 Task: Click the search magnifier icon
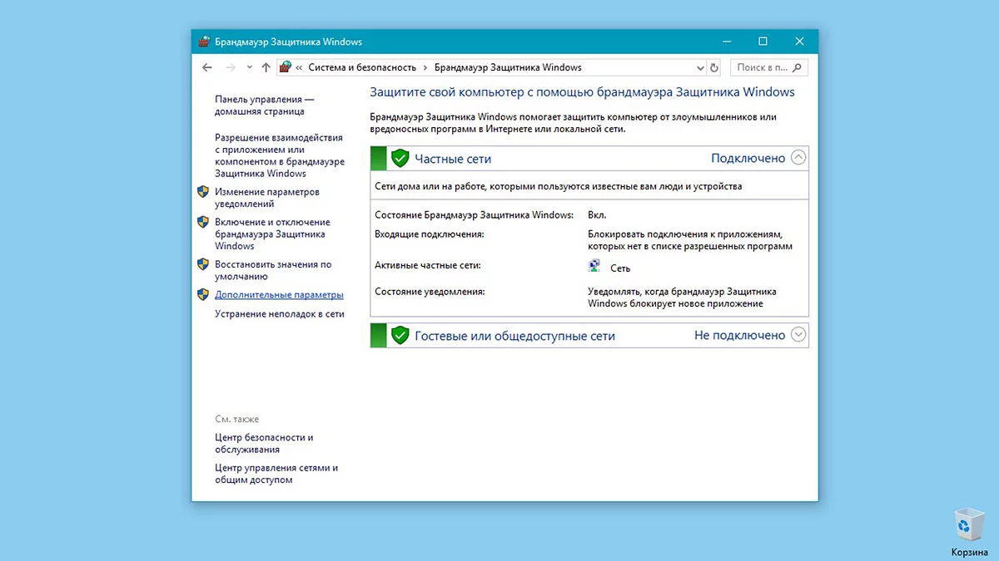pos(797,67)
